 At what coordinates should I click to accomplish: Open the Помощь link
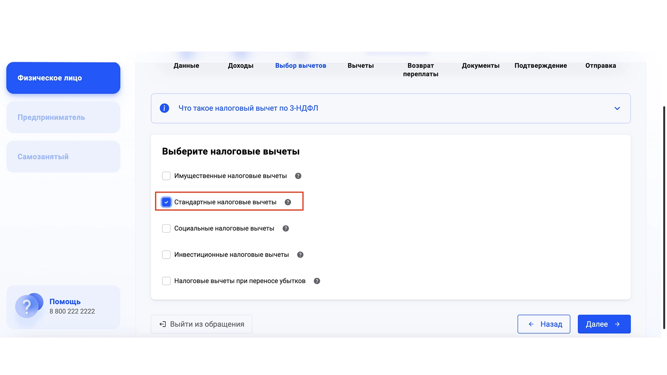65,302
